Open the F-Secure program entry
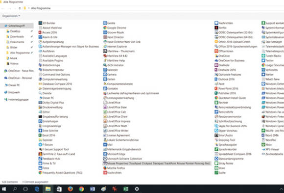The width and height of the screenshot is (284, 193). (46, 145)
